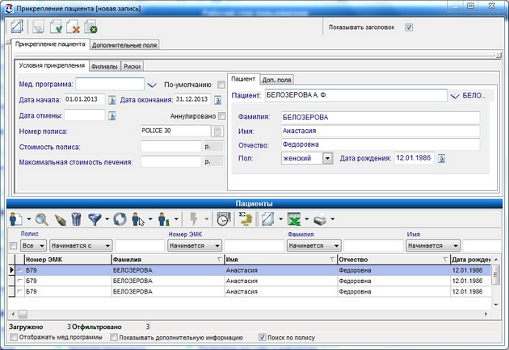Viewport: 509px width, 350px height.
Task: Toggle Показывать заголовок checkbox
Action: [x=409, y=27]
